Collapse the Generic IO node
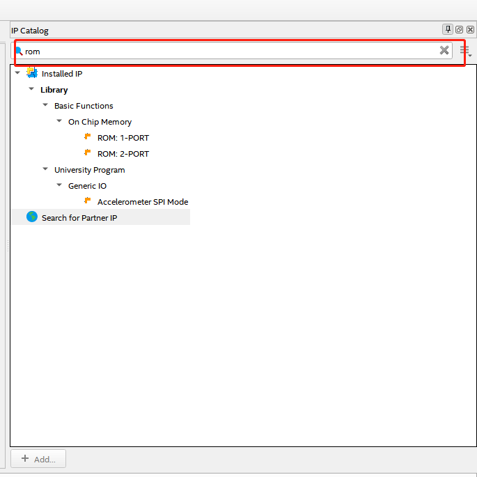 [59, 185]
